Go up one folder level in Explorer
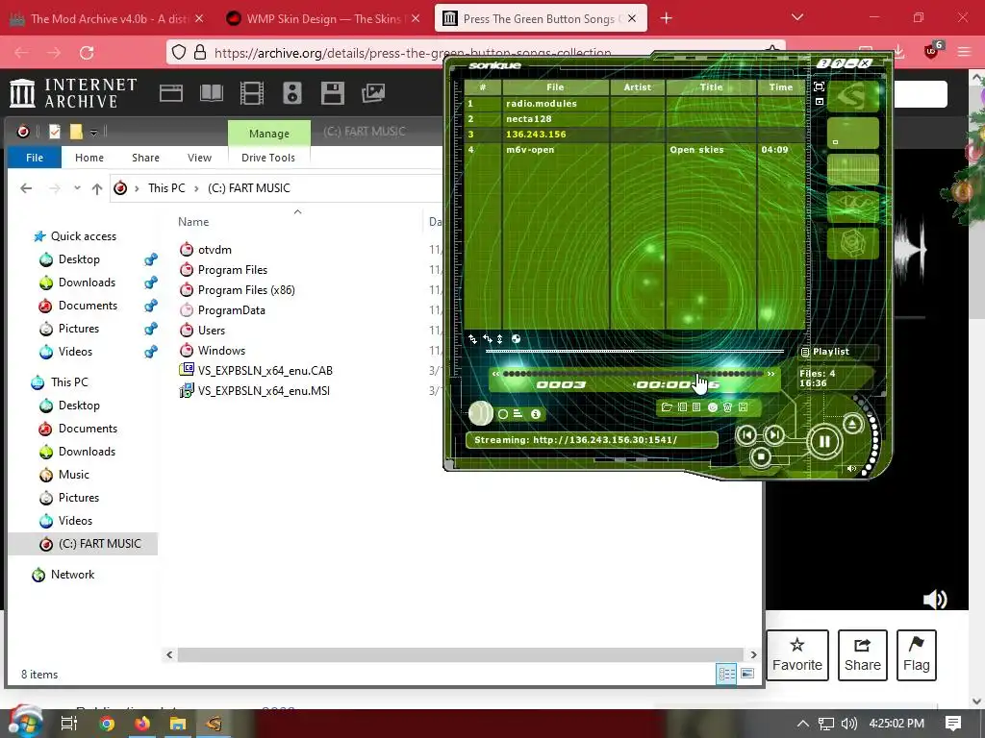985x738 pixels. click(97, 188)
